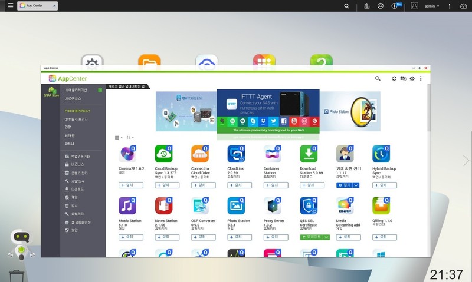Open the sort order dropdown
Viewport: 472px width, 282px height.
[130, 138]
